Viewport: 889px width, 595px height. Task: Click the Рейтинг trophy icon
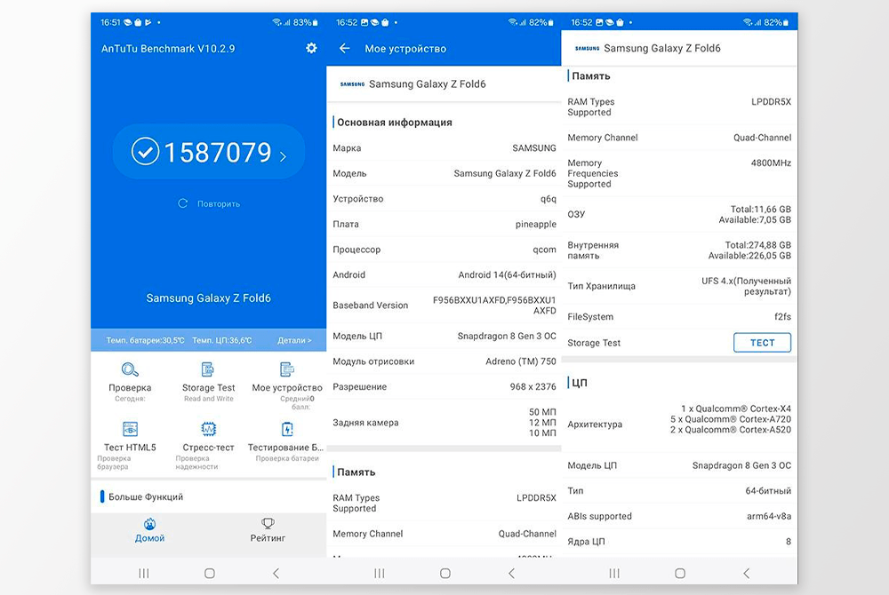coord(268,523)
